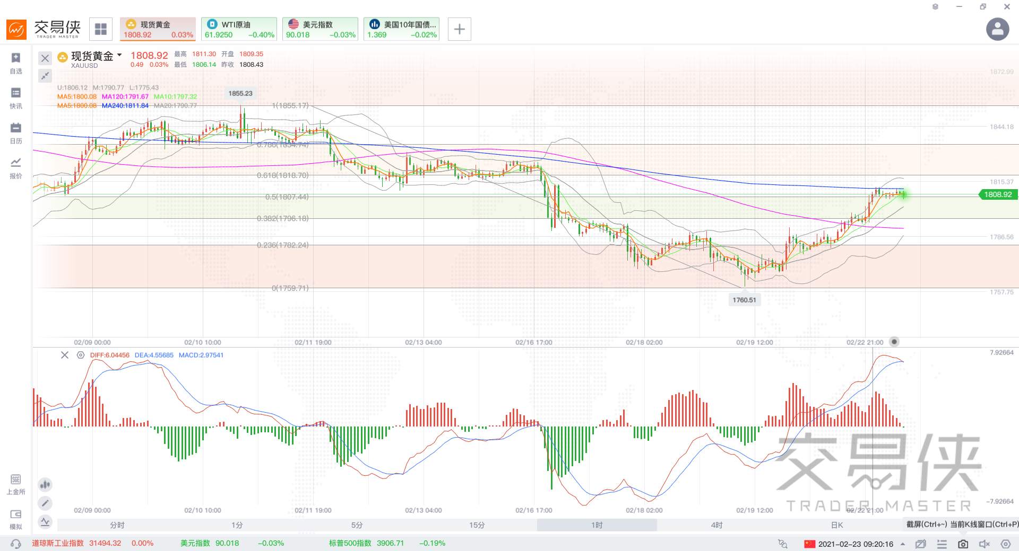Expand the language flag dropdown arrow
Image resolution: width=1019 pixels, height=551 pixels.
tap(903, 544)
